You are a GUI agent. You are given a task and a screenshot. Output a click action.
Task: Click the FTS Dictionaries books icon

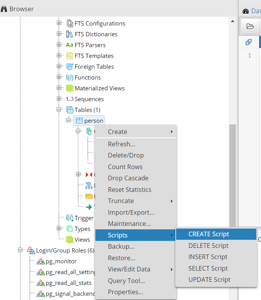pos(69,34)
